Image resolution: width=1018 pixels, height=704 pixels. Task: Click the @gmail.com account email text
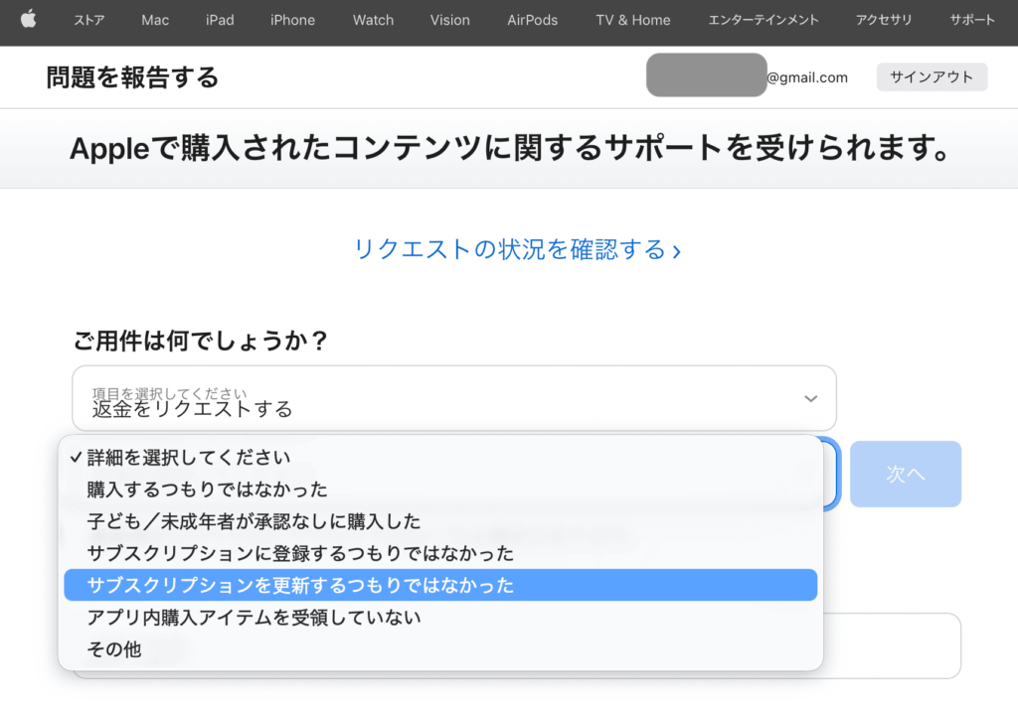click(x=807, y=77)
